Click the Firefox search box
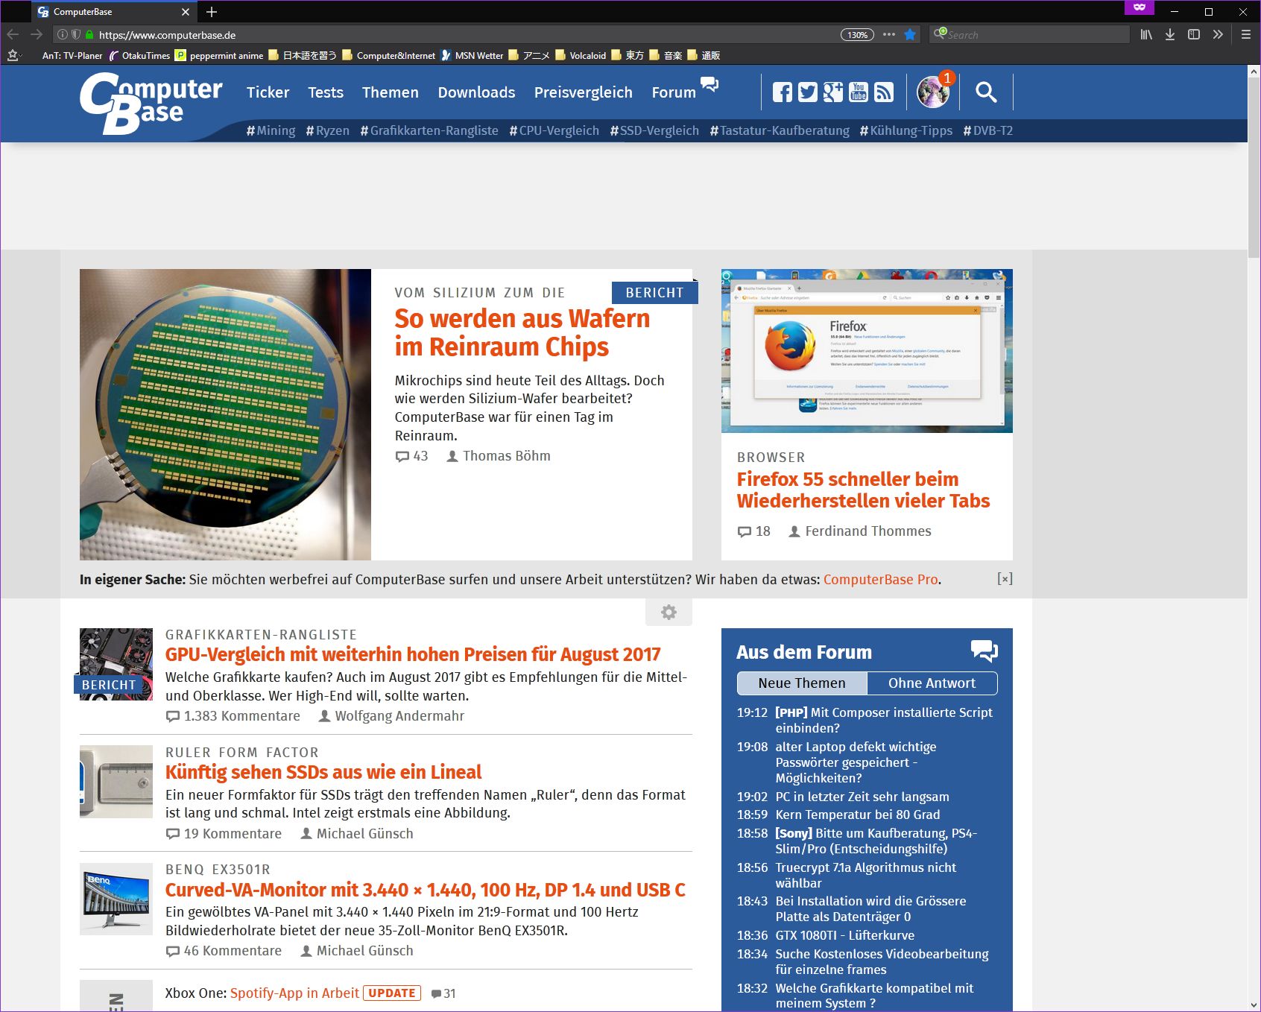The width and height of the screenshot is (1261, 1012). (x=1029, y=34)
